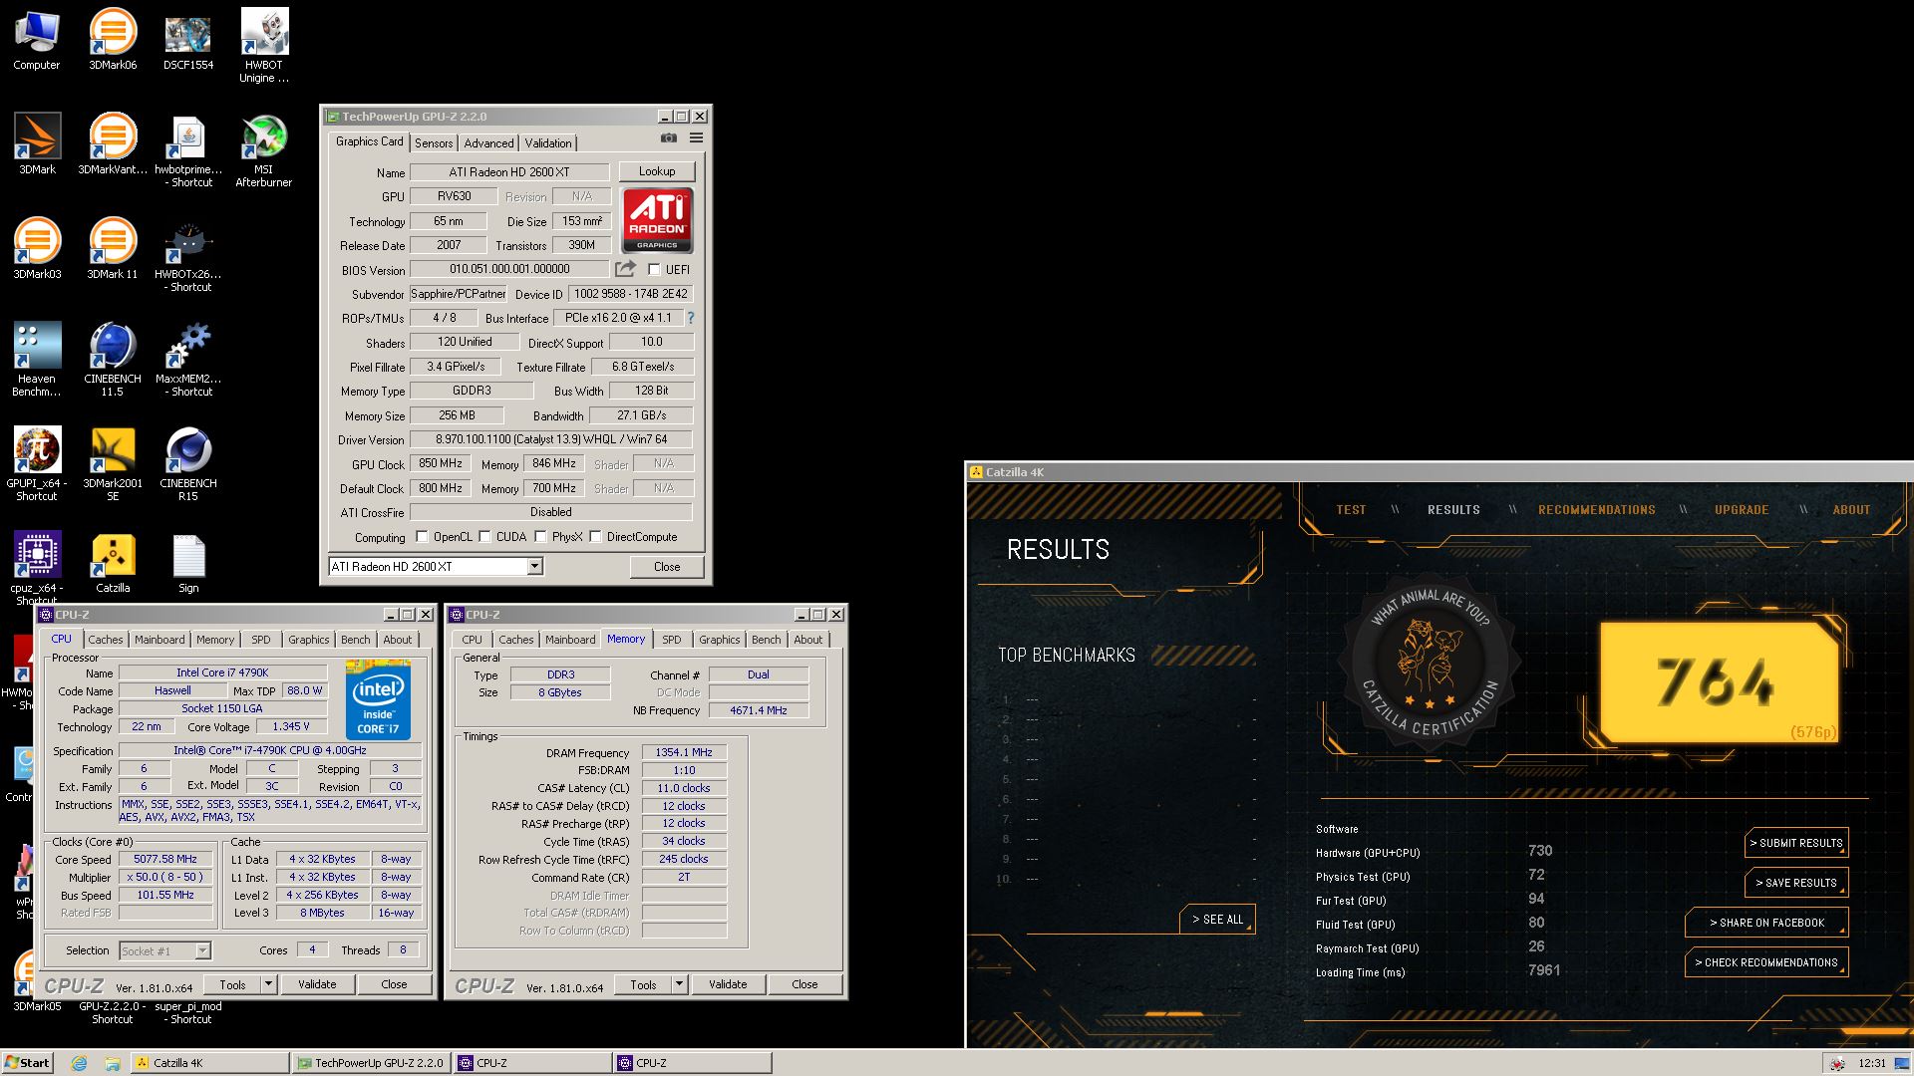1914x1076 pixels.
Task: Select TechPowerUp GPU-Z taskbar button
Action: [x=372, y=1063]
